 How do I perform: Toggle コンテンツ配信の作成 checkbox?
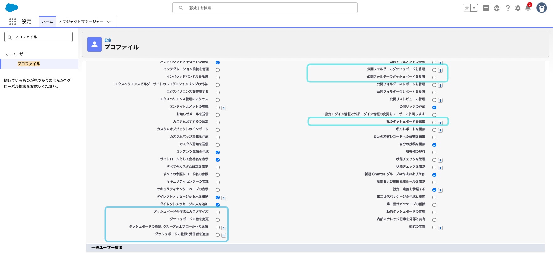218,152
